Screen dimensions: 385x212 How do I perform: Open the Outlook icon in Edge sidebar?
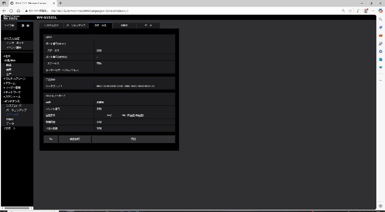[x=381, y=59]
